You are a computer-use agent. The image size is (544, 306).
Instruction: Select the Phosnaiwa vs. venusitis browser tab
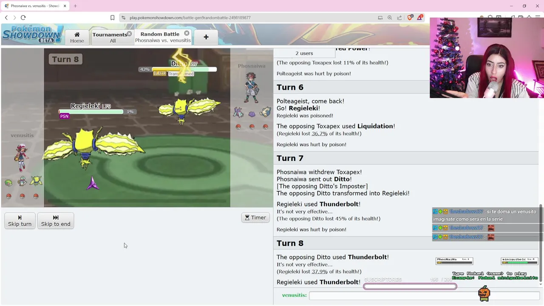35,6
